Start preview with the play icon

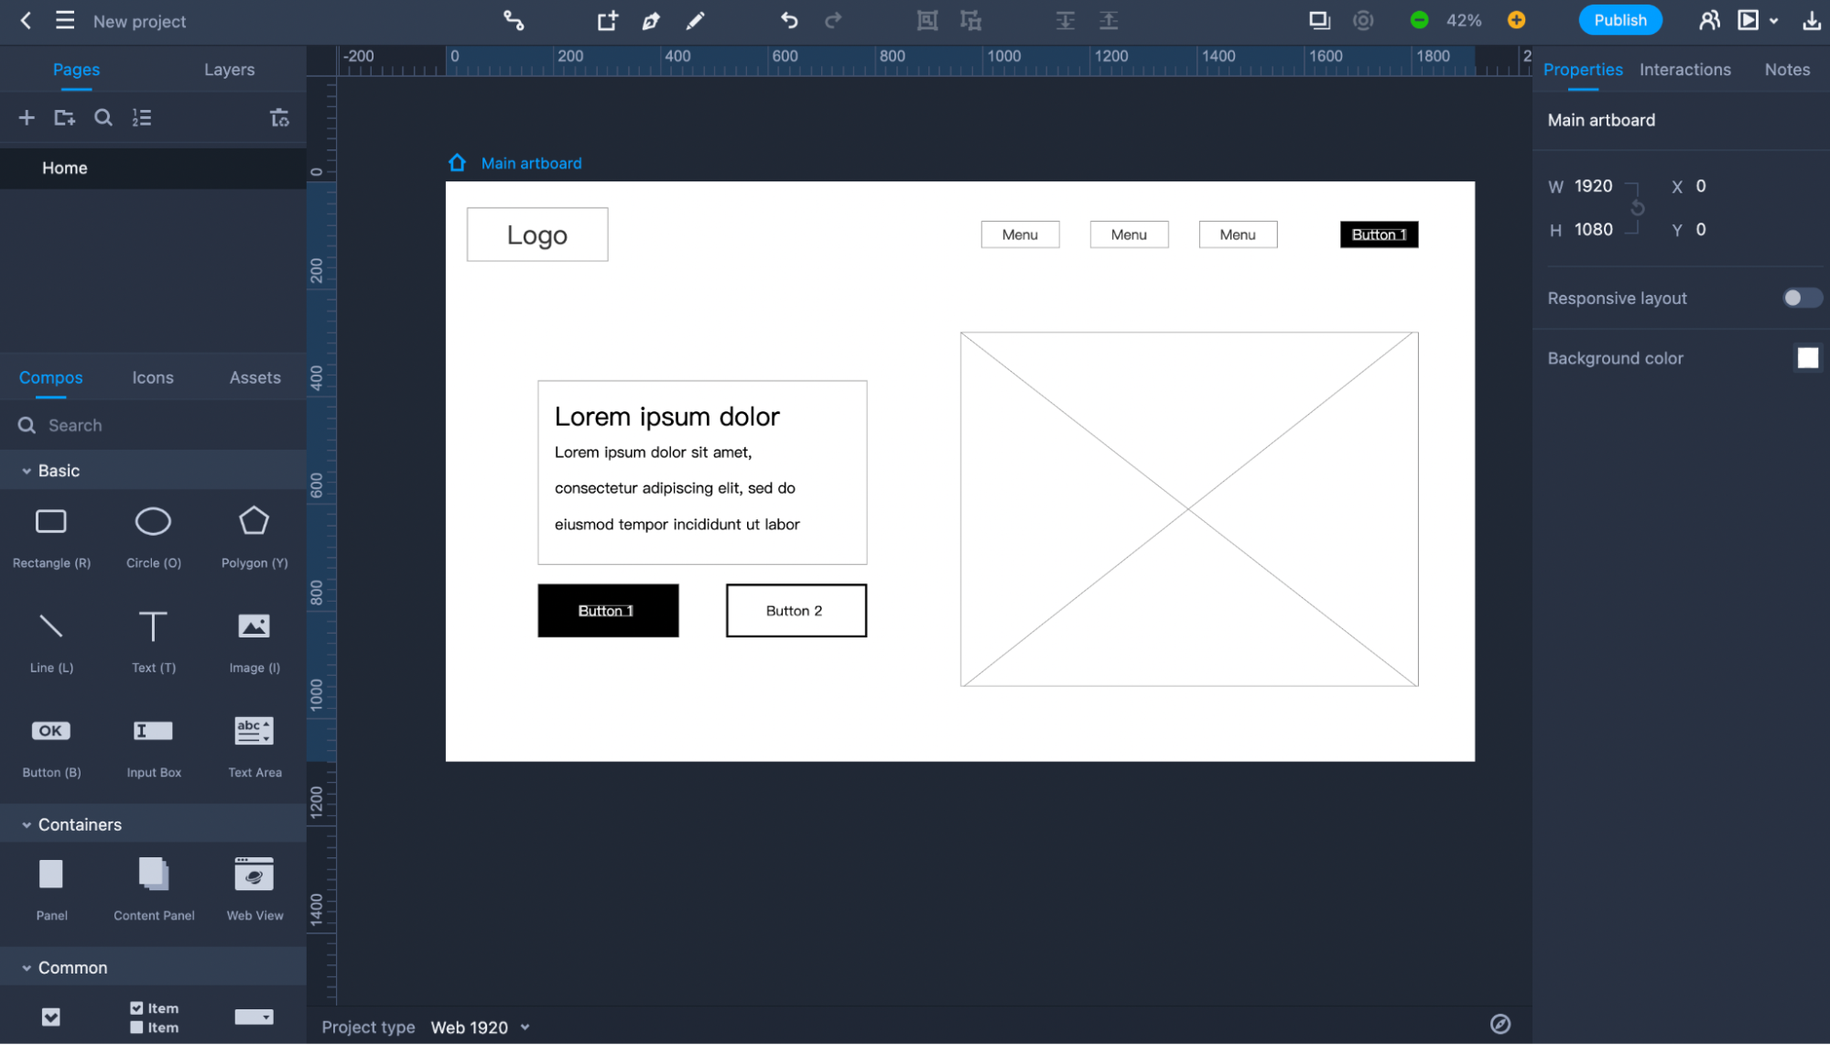1749,20
